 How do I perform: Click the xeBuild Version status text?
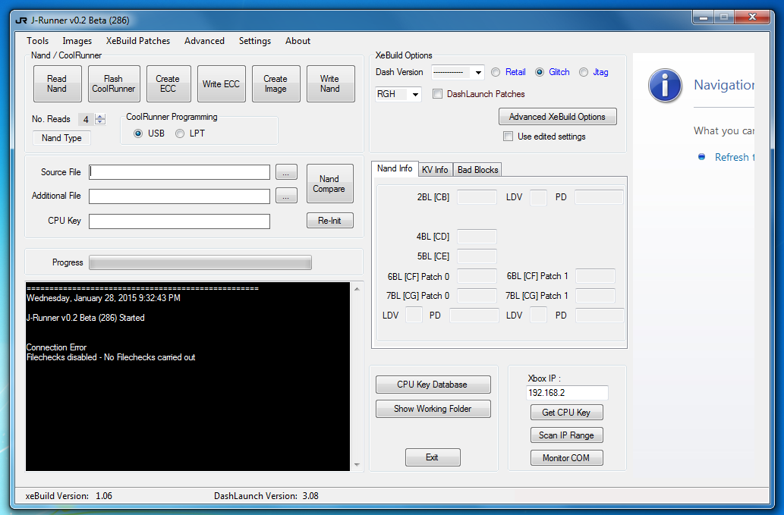point(69,496)
